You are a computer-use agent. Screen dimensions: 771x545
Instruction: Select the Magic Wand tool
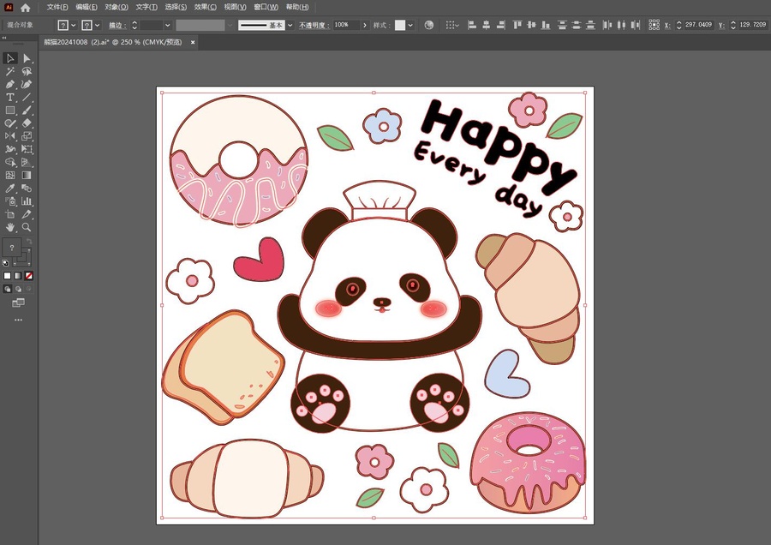(x=10, y=71)
